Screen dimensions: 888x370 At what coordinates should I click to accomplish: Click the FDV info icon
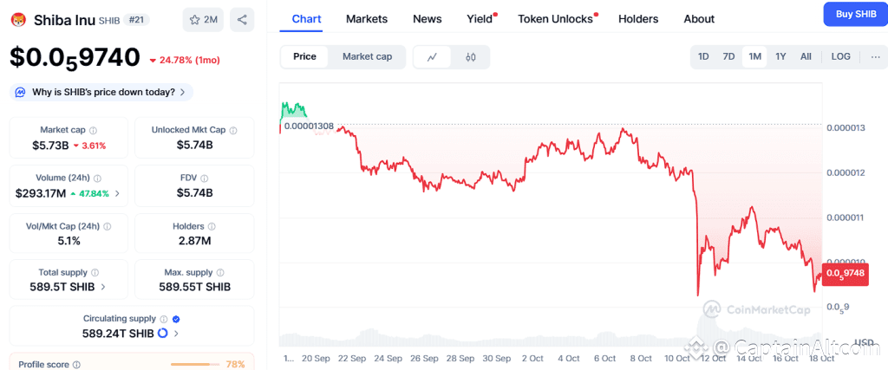tap(204, 178)
